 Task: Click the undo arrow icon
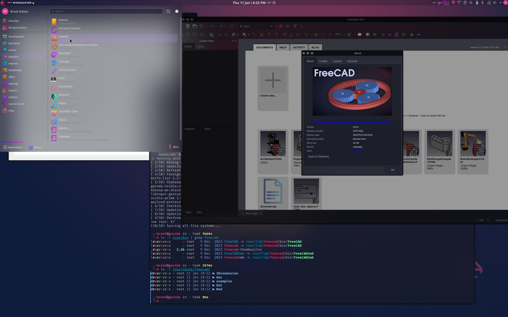(x=212, y=26)
